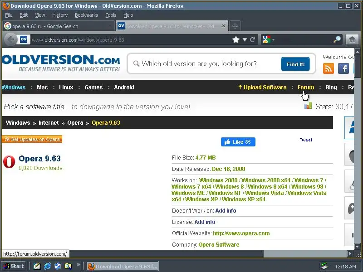
Task: Open the Google search engine dropdown
Action: click(x=269, y=39)
